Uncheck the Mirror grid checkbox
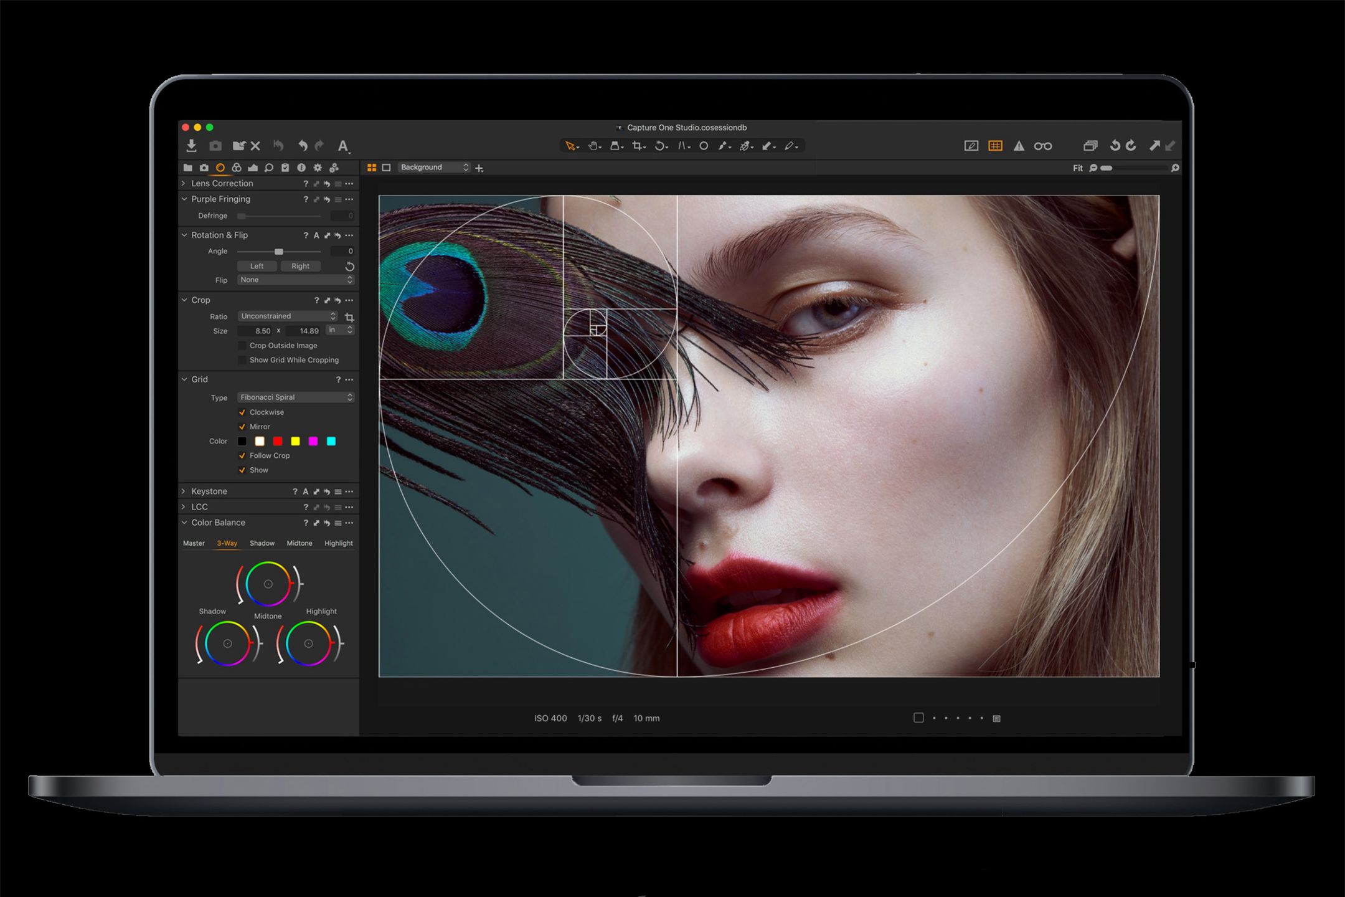This screenshot has width=1345, height=897. pos(242,427)
